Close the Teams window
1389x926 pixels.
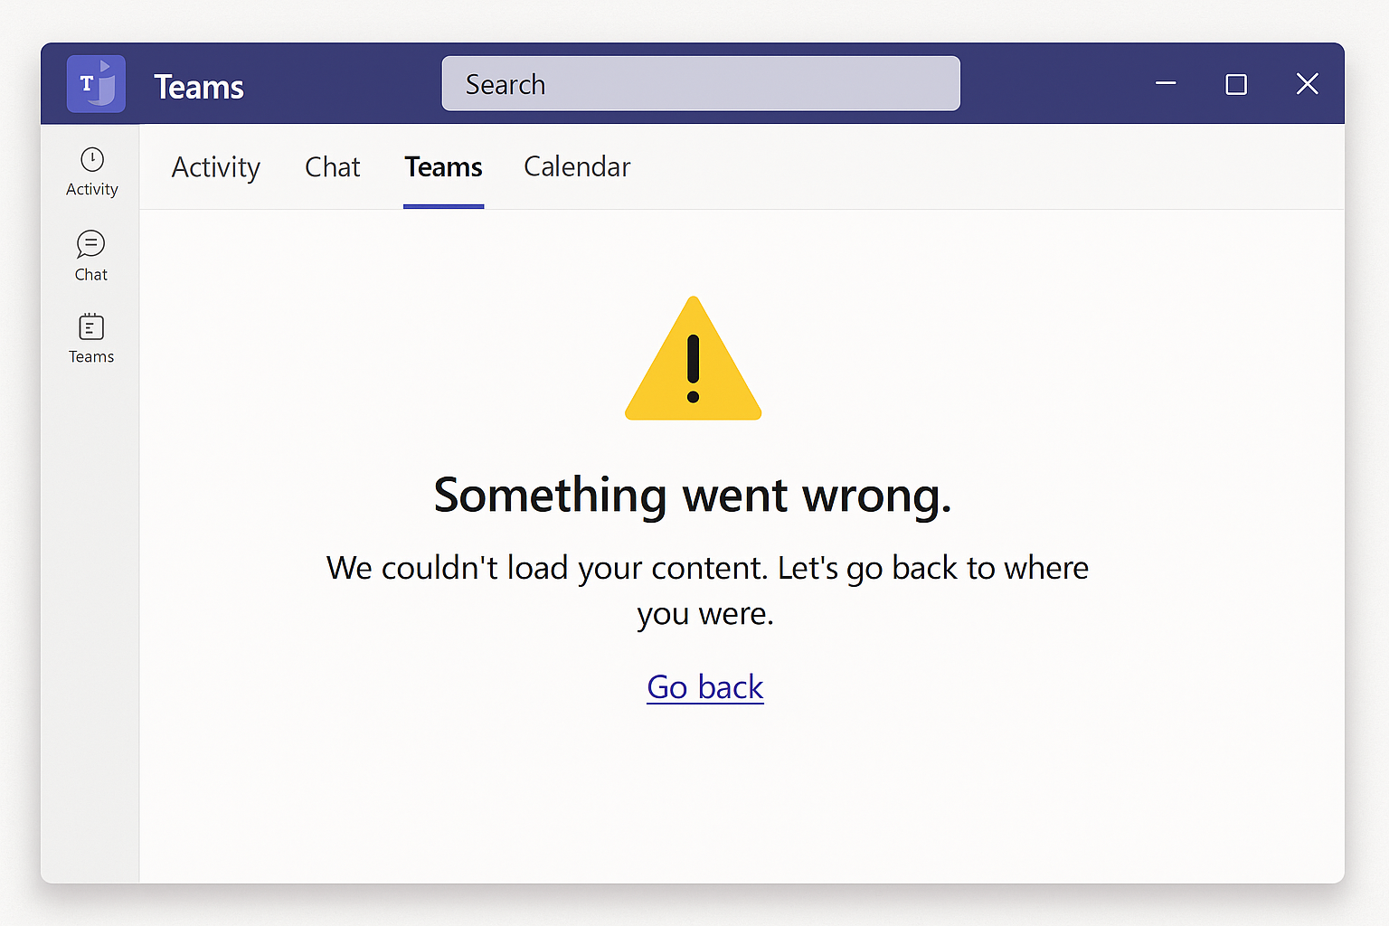[1307, 84]
